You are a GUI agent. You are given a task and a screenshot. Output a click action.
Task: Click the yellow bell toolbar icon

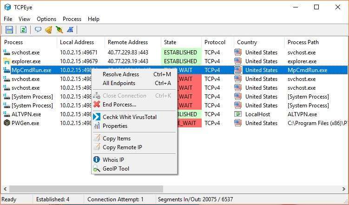pos(48,30)
